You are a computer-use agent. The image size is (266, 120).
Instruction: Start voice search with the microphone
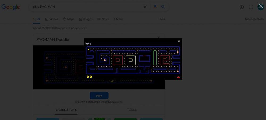click(155, 7)
